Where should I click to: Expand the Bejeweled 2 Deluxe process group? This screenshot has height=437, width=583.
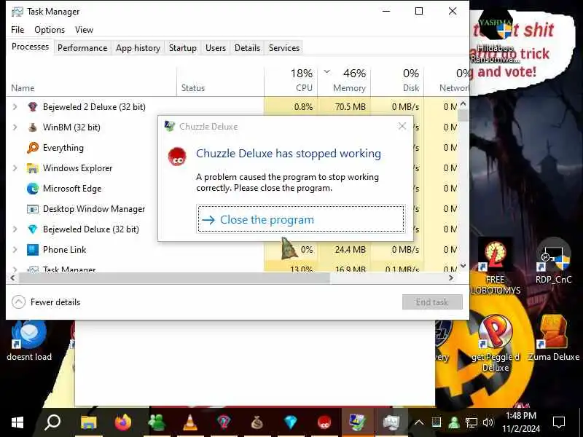15,107
